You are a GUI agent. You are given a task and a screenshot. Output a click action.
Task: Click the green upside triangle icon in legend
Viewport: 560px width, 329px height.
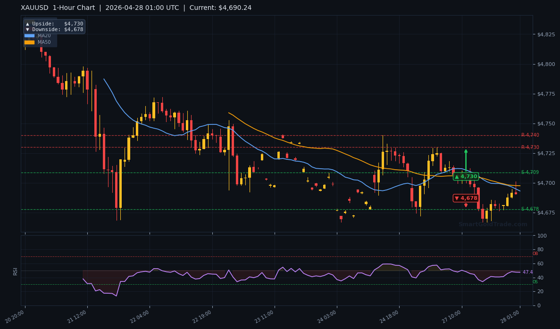[28, 24]
